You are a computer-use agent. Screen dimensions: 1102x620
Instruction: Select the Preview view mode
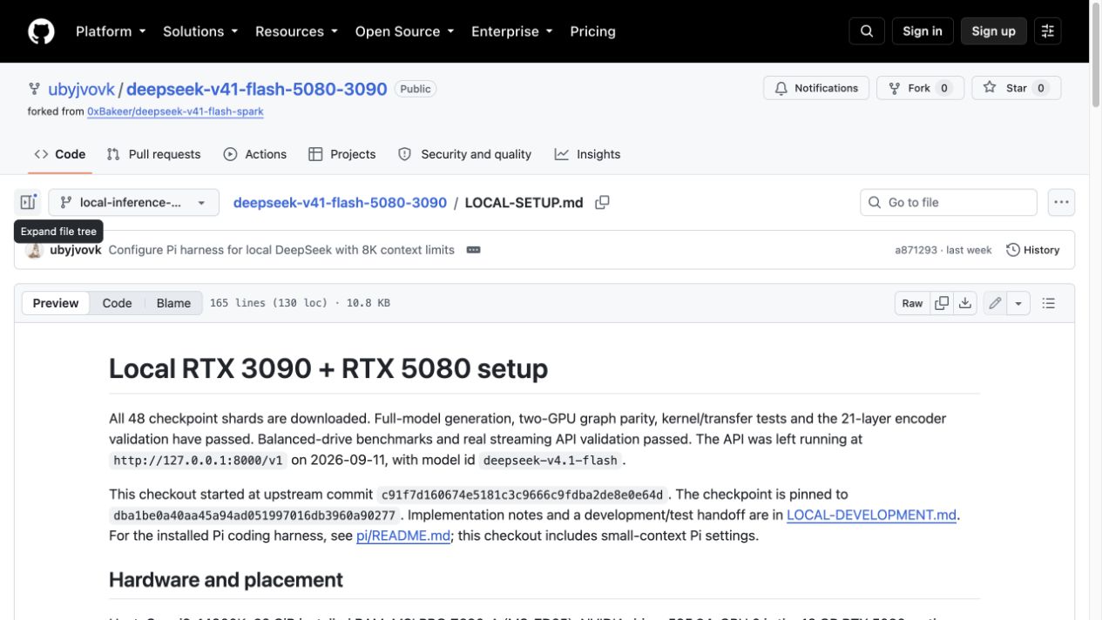point(56,303)
